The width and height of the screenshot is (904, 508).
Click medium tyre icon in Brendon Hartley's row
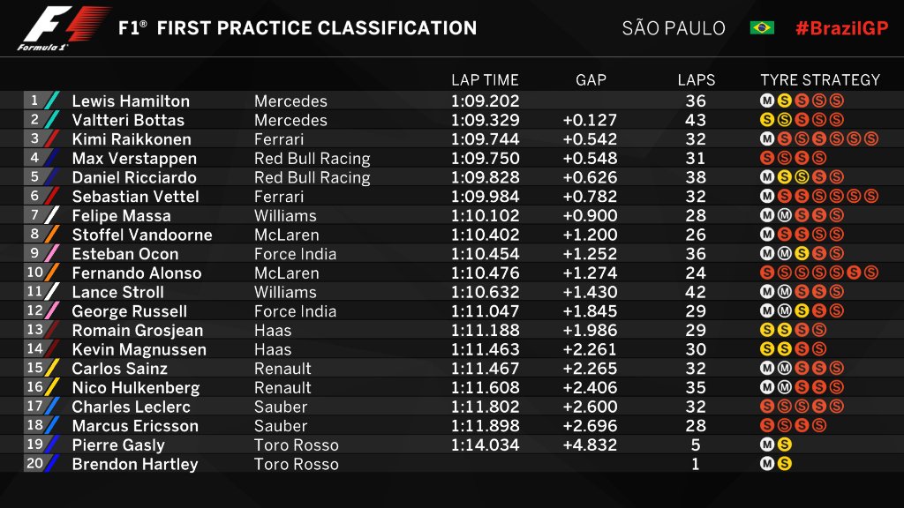point(767,464)
